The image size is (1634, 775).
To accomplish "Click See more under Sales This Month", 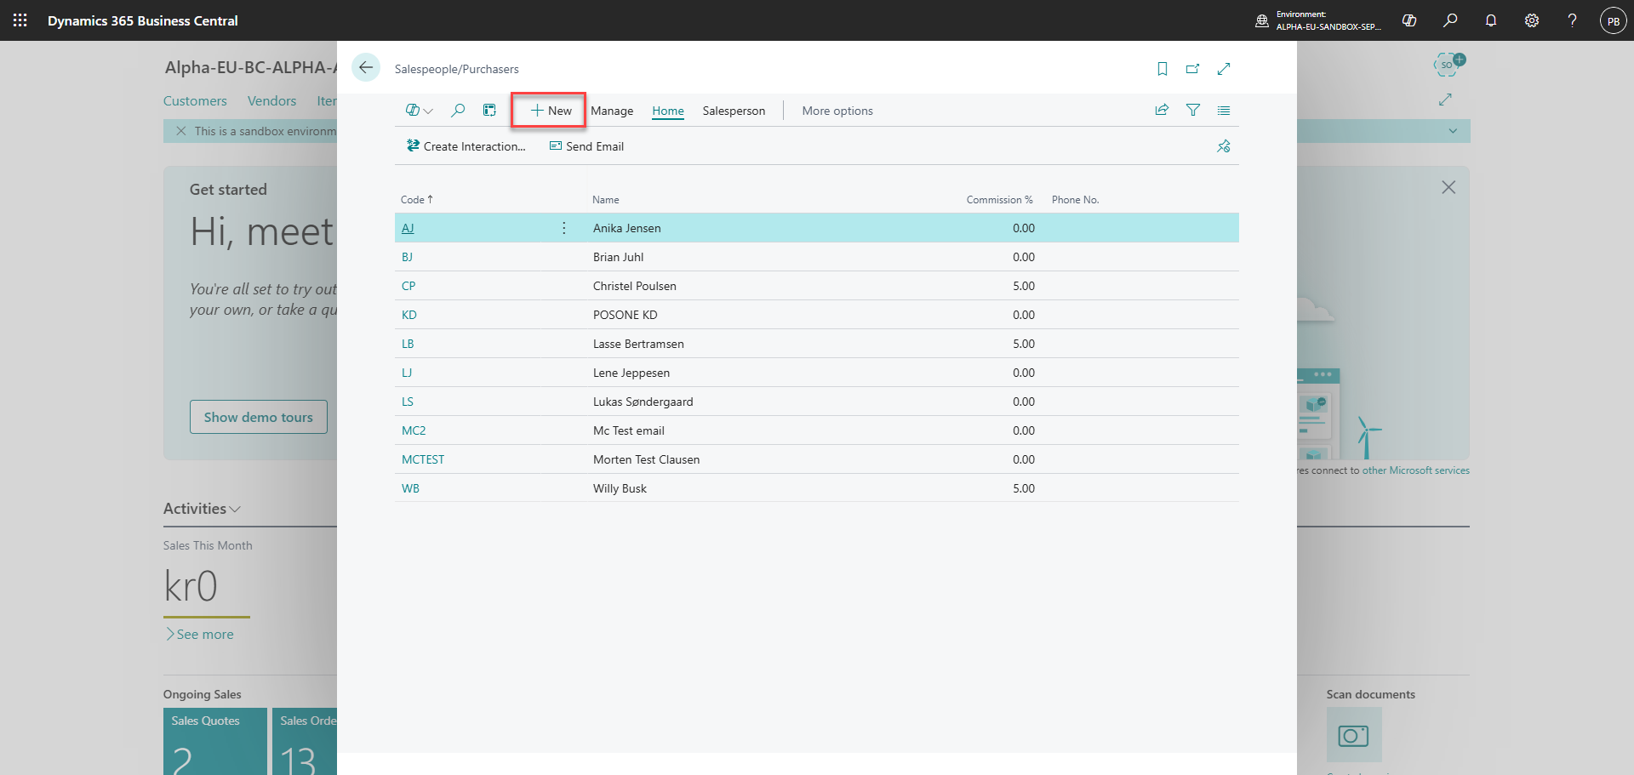I will click(200, 635).
